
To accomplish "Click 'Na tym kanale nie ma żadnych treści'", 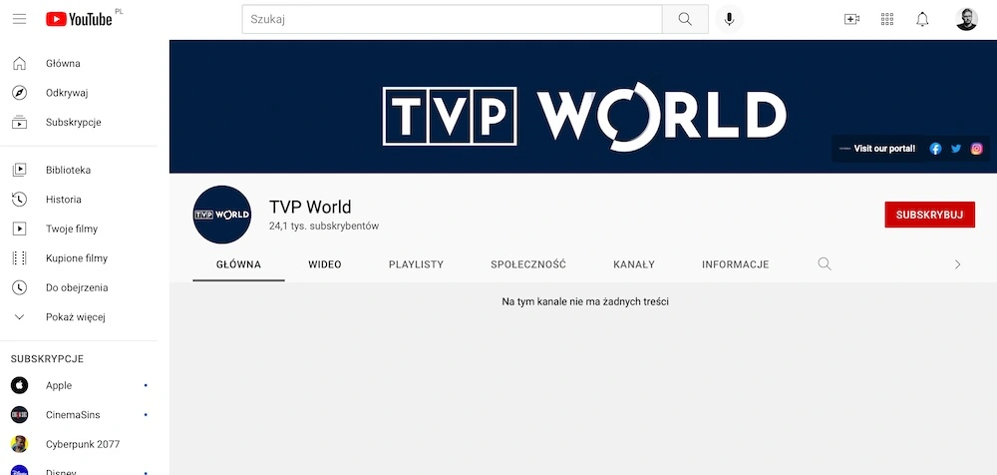I will pyautogui.click(x=585, y=301).
